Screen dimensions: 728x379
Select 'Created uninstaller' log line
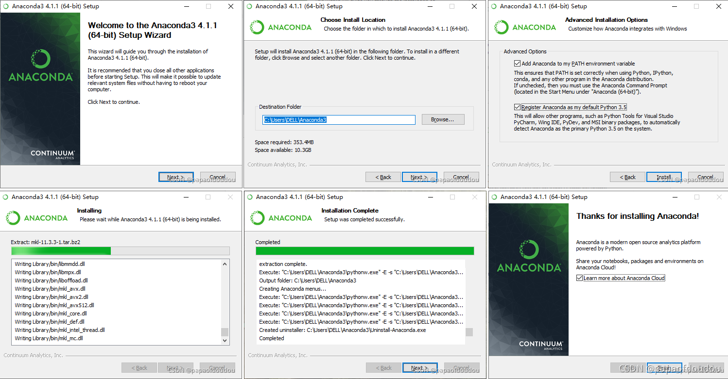coord(342,330)
